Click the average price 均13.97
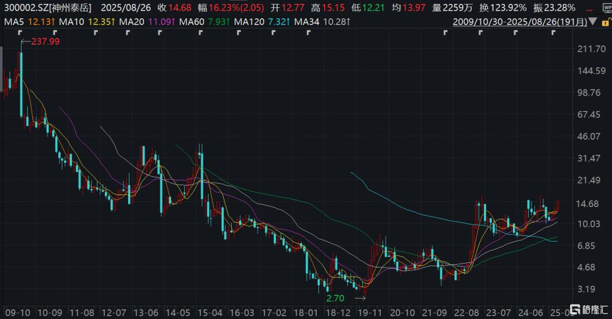This screenshot has height=319, width=612. tap(409, 8)
